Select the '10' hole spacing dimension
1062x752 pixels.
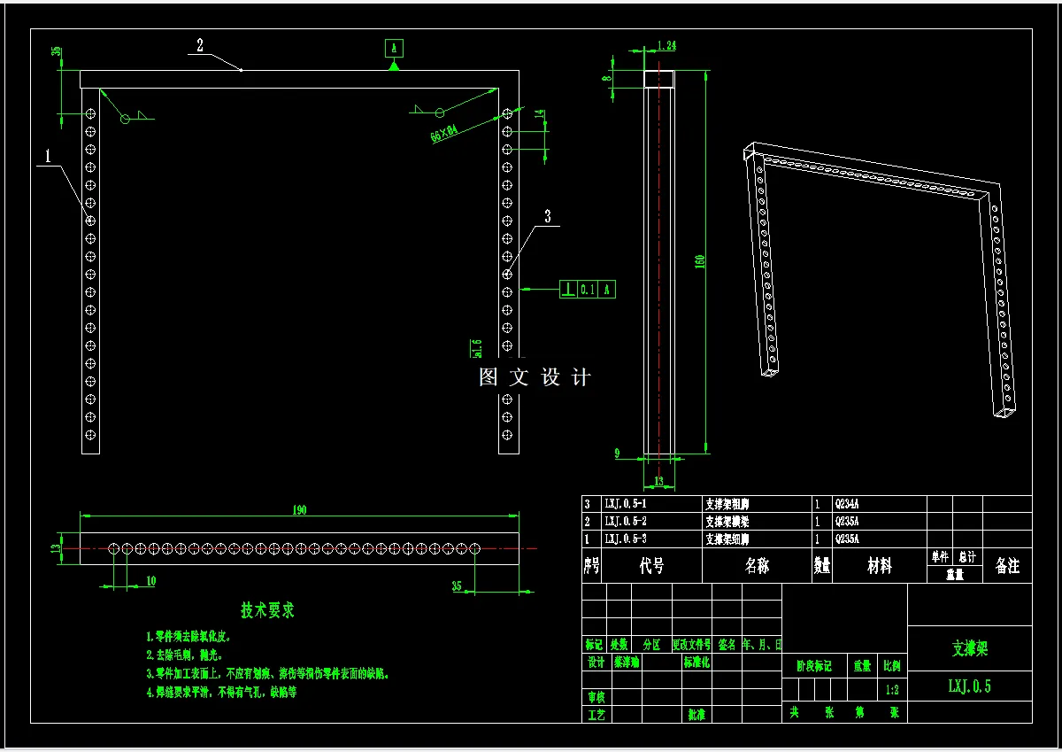pyautogui.click(x=150, y=580)
